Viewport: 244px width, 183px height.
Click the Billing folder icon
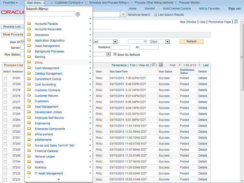click(29, 62)
